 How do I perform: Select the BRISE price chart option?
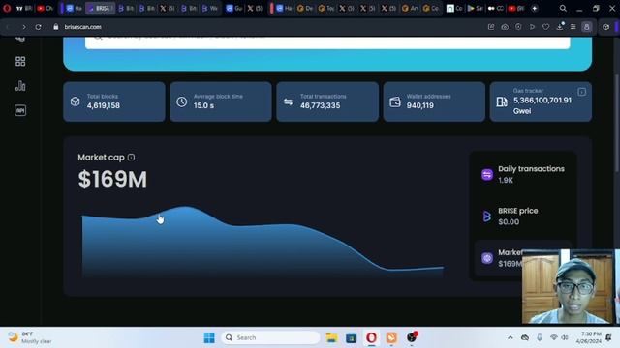(x=523, y=217)
